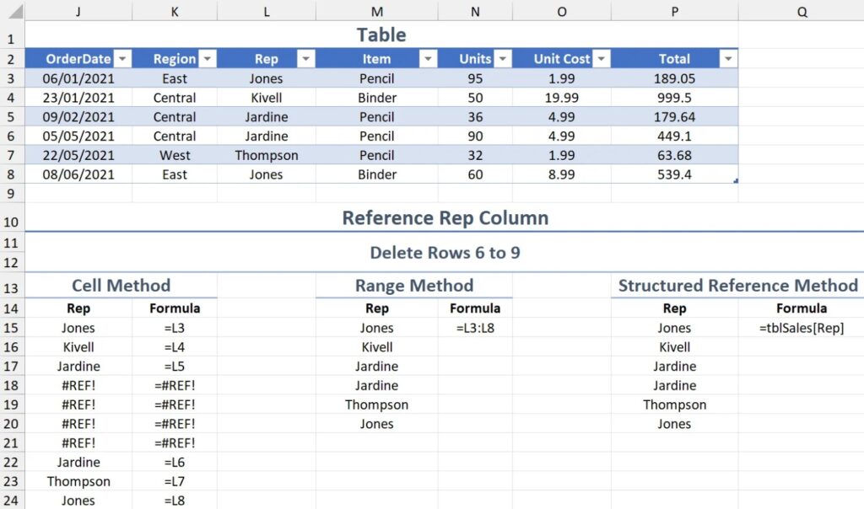Select the Total cell 449.1
The width and height of the screenshot is (864, 509).
674,136
